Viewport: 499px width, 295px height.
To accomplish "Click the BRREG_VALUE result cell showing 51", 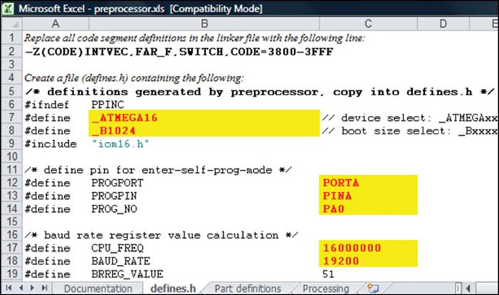I will coord(367,274).
